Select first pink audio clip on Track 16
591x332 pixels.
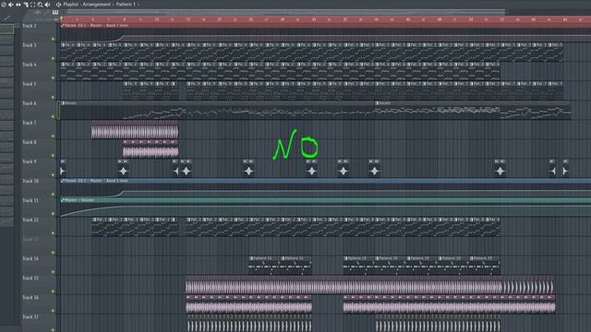click(248, 304)
